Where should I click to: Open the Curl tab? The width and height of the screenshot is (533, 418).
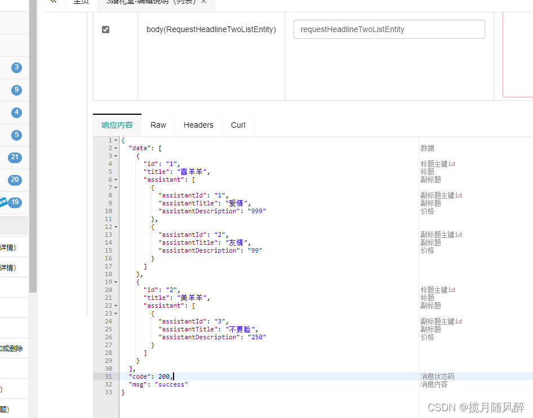[x=238, y=125]
